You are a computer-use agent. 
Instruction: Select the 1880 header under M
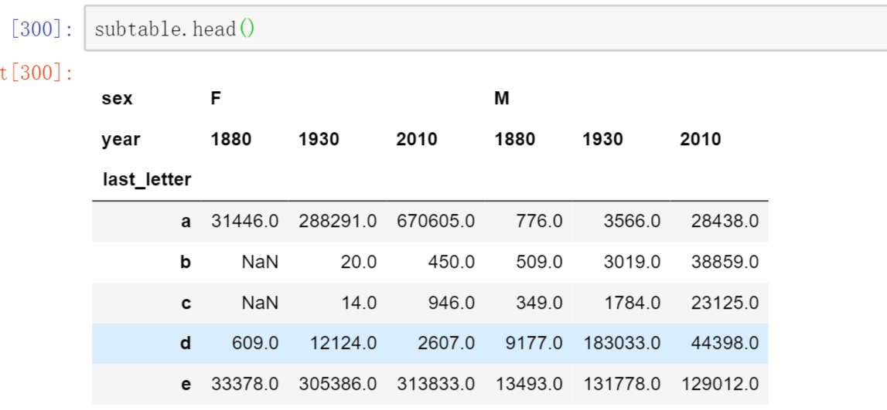(515, 140)
